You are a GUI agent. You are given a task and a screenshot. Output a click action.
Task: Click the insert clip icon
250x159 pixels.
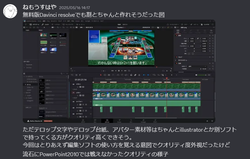click(118, 75)
